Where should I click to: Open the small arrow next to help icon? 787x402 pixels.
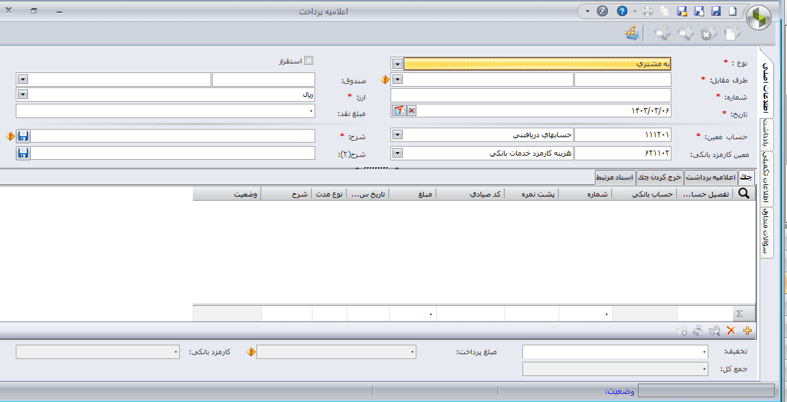[x=635, y=11]
